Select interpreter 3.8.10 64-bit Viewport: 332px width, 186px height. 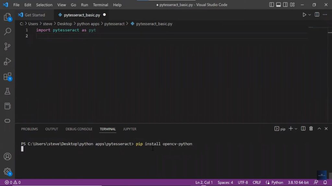coord(298,182)
